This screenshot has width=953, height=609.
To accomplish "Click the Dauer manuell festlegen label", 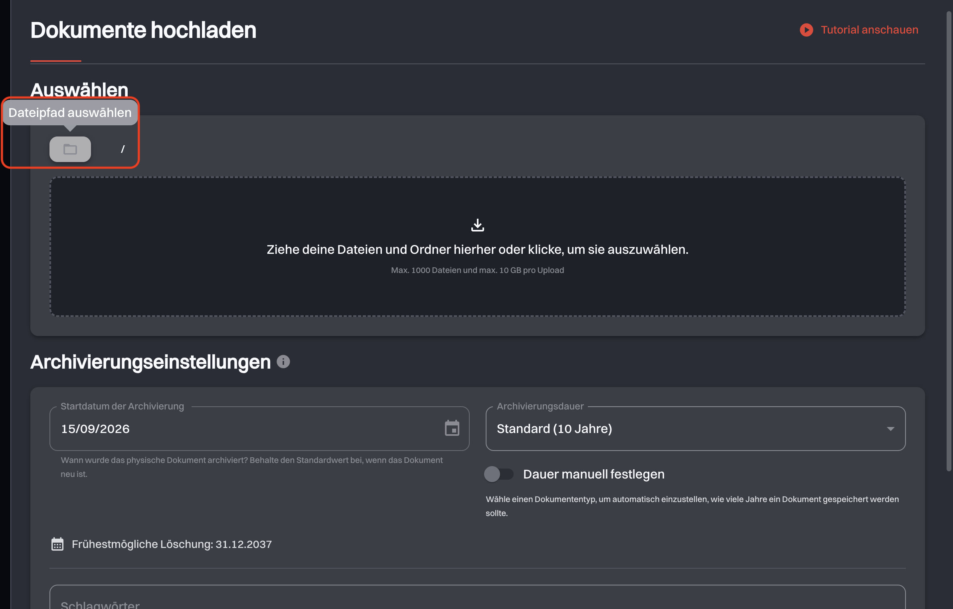I will click(x=594, y=474).
